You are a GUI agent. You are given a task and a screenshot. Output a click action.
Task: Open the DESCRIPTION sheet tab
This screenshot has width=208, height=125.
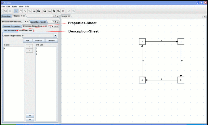26,31
